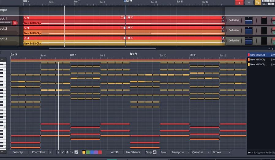Screen dimensions: 275x160
Task: Select the eraser tool in MIDI editor
Action: pyautogui.click(x=67, y=152)
